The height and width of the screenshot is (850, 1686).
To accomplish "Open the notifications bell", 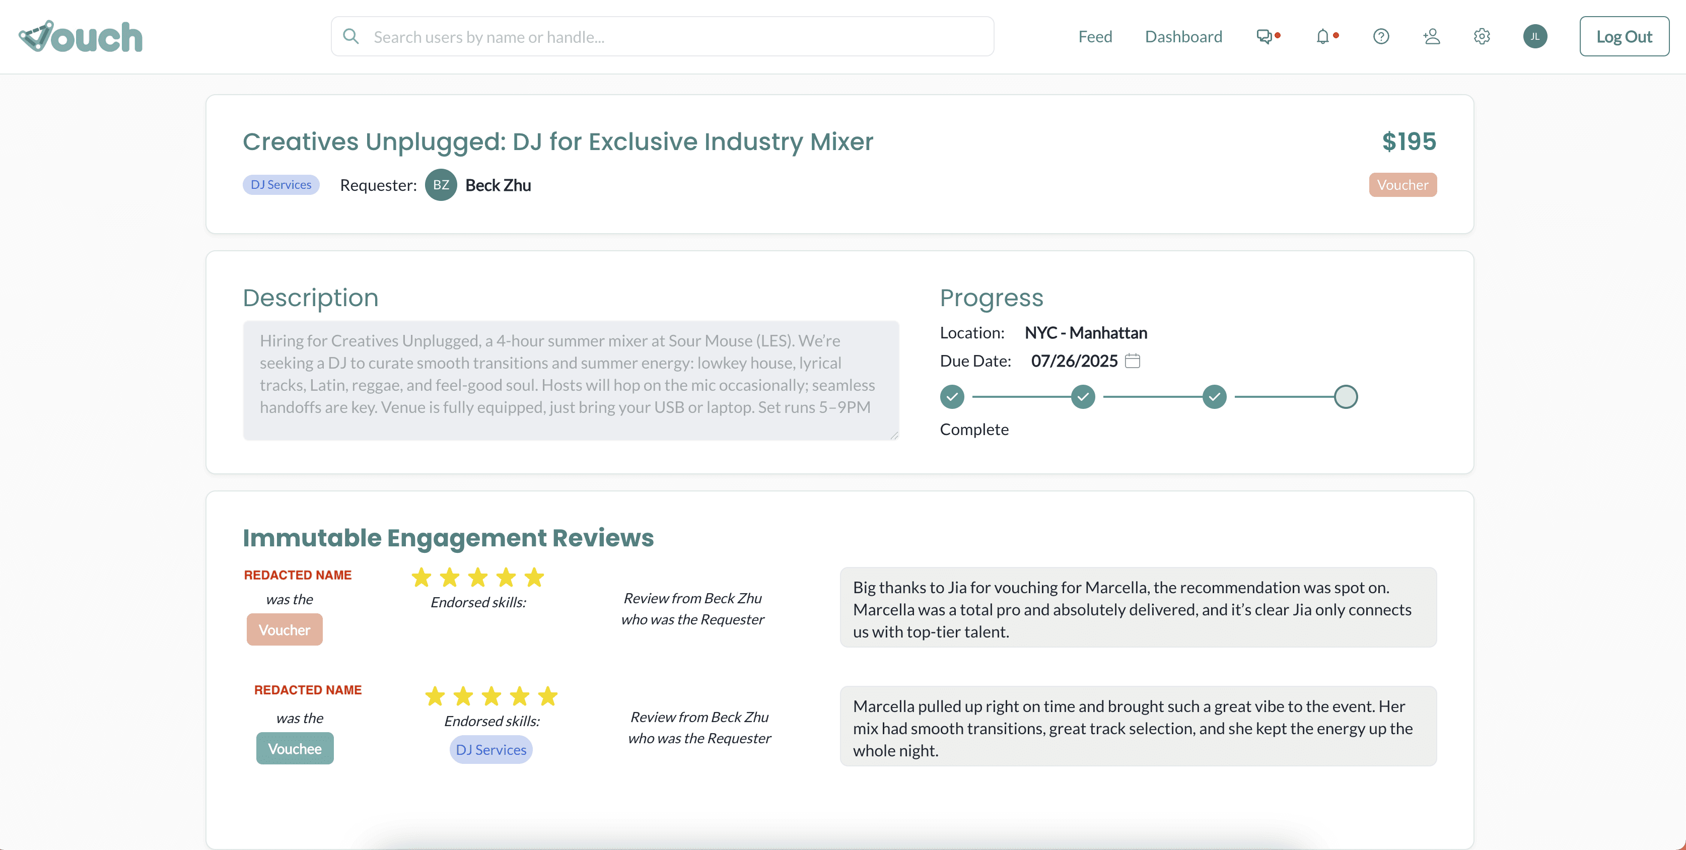I will point(1322,37).
